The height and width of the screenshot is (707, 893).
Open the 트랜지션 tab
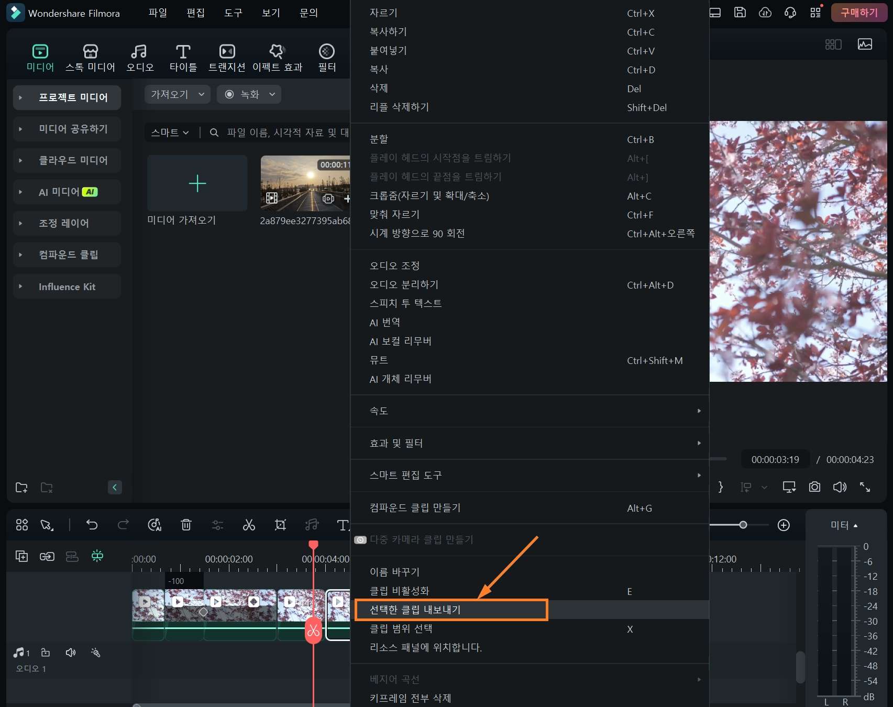coord(227,58)
